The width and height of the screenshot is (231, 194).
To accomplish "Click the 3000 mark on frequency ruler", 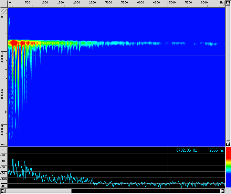I will pyautogui.click(x=108, y=3).
